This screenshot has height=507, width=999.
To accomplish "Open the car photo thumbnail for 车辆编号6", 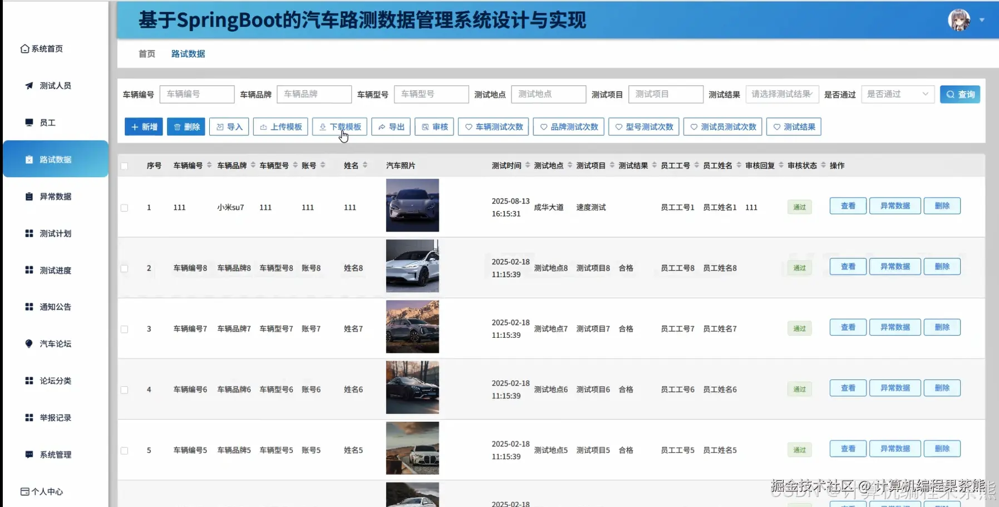I will (412, 387).
